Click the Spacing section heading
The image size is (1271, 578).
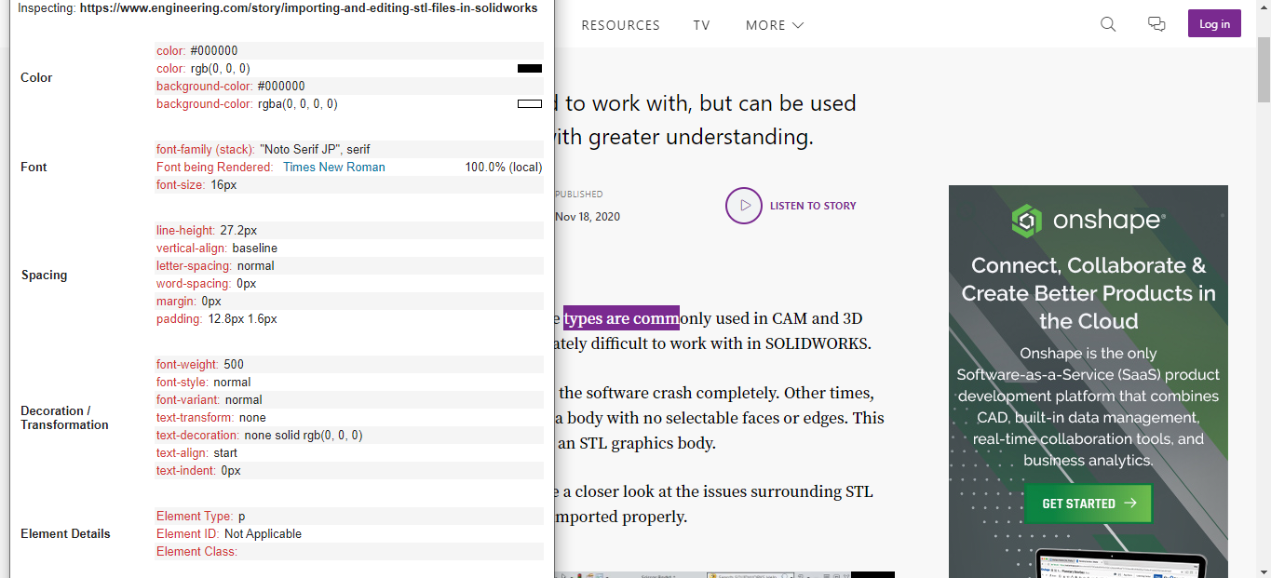pyautogui.click(x=44, y=276)
